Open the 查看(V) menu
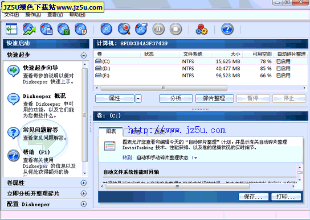This screenshot has width=310, height=220. click(x=55, y=15)
